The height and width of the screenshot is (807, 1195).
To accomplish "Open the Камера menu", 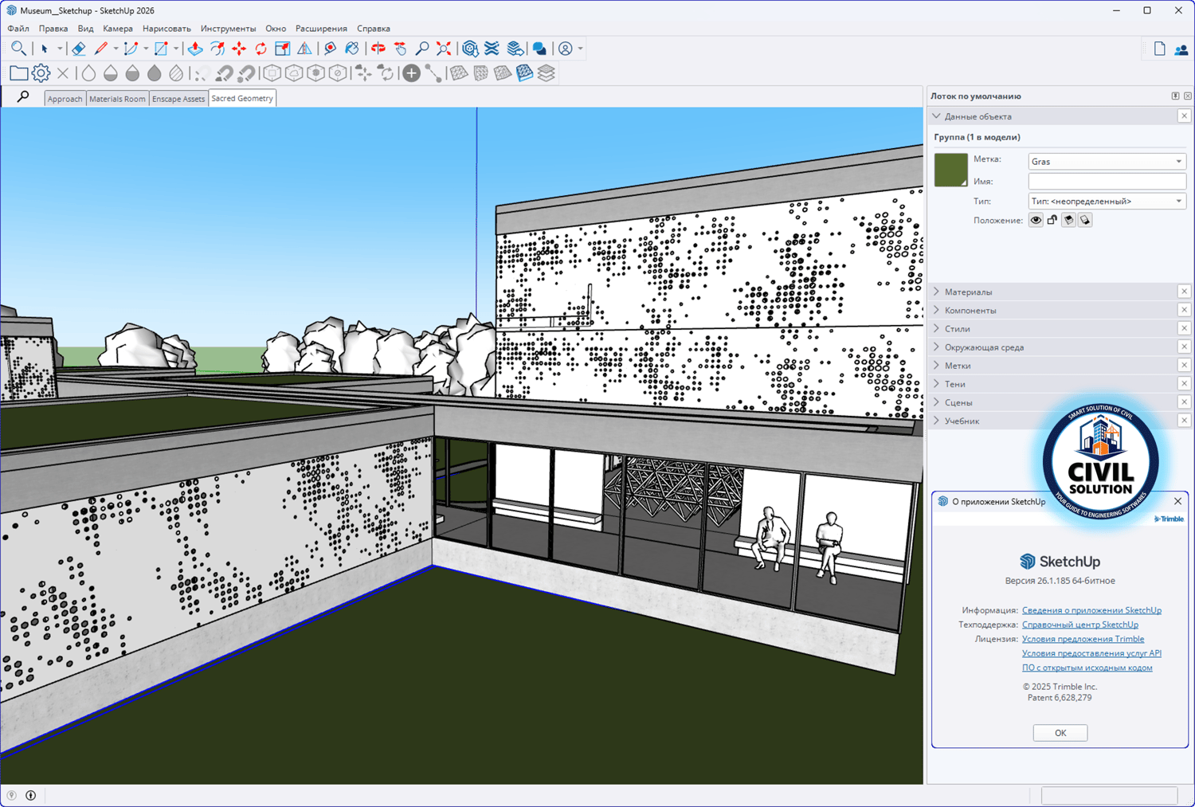I will click(x=118, y=29).
